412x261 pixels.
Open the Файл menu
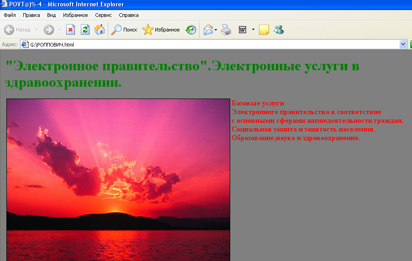pos(10,15)
